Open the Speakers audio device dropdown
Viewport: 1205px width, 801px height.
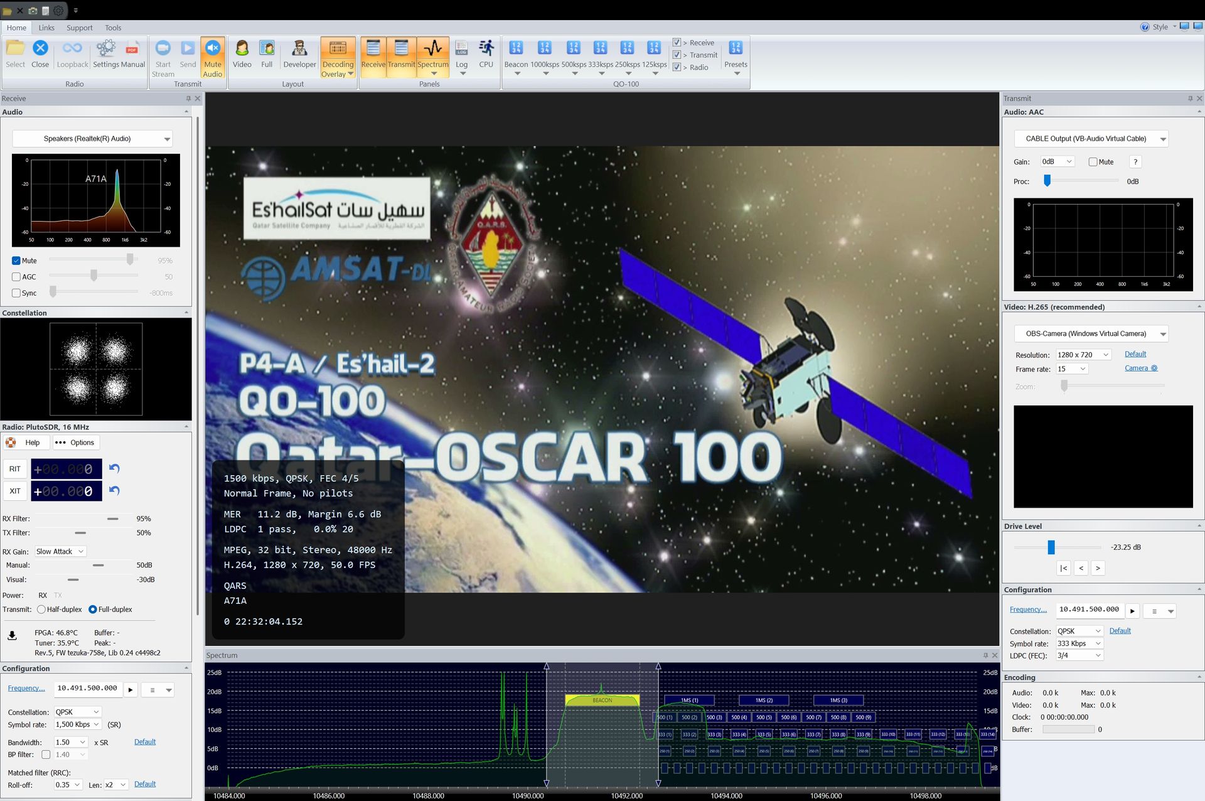coord(92,139)
